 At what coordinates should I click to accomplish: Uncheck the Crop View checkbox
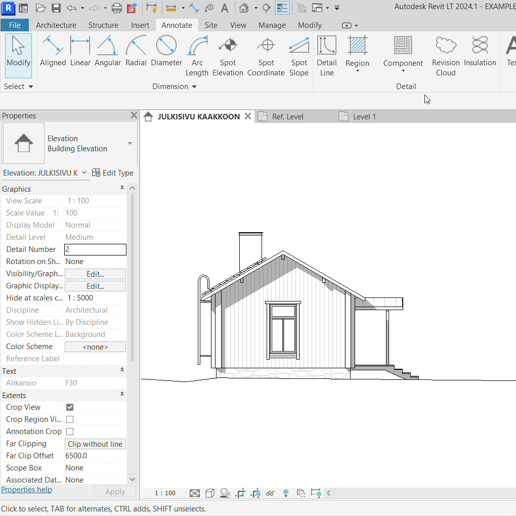coord(70,407)
